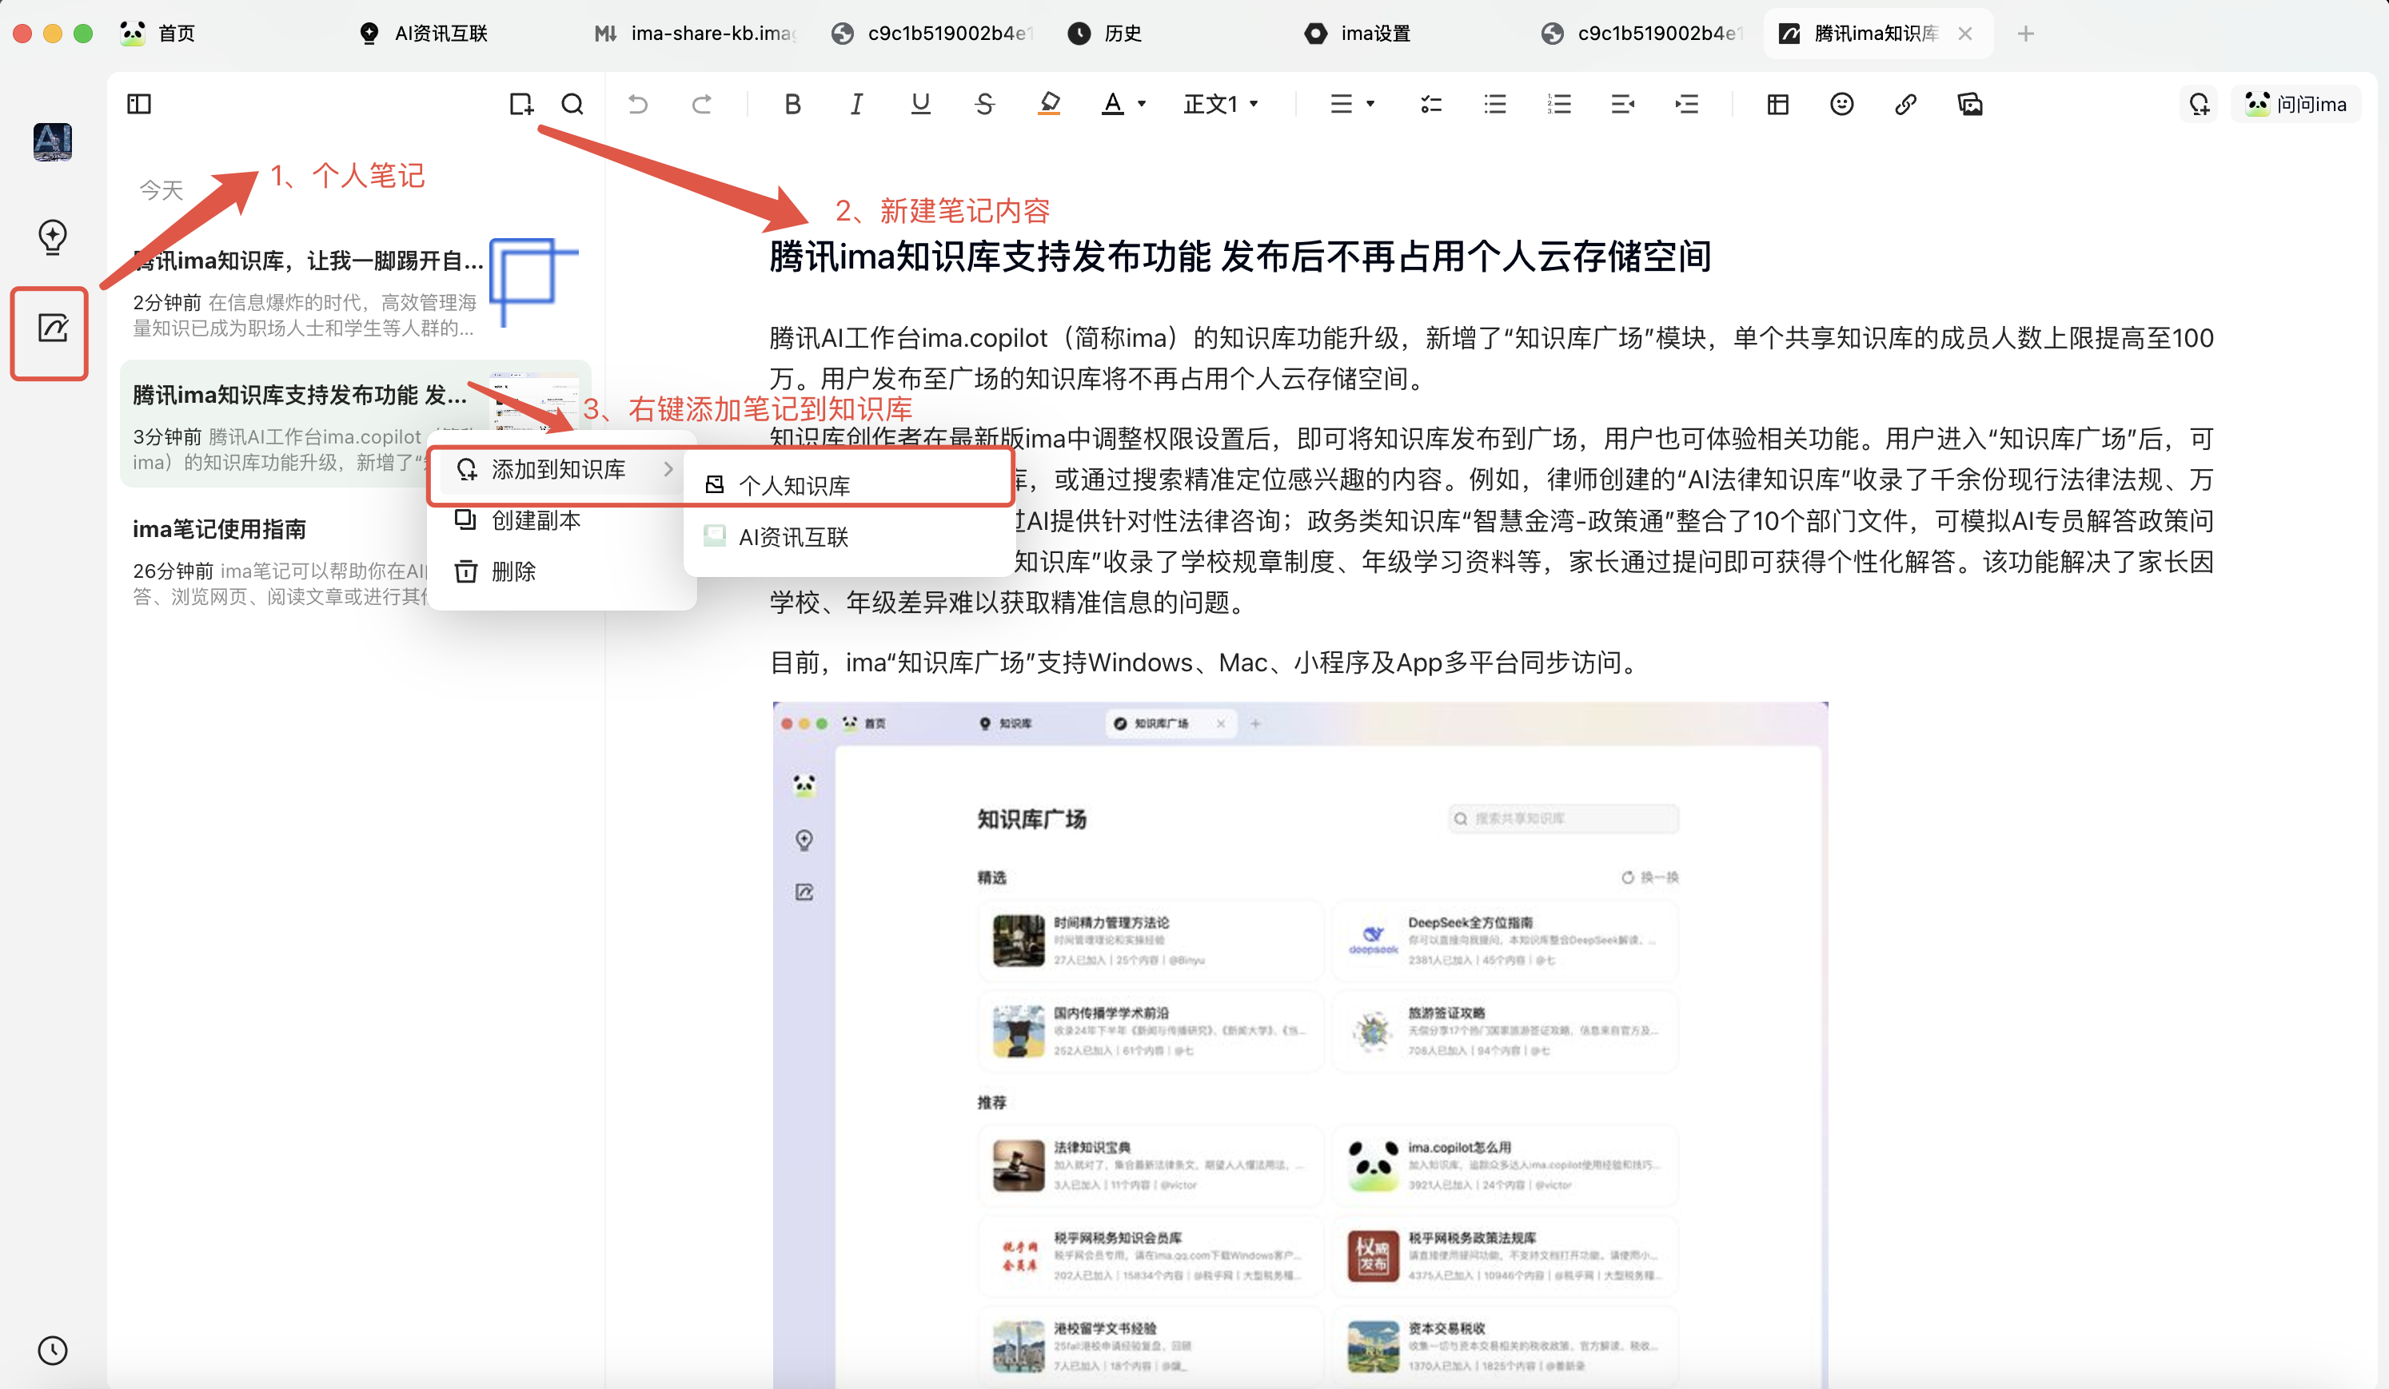Toggle the sidebar panel icon
The height and width of the screenshot is (1389, 2389).
[x=139, y=104]
